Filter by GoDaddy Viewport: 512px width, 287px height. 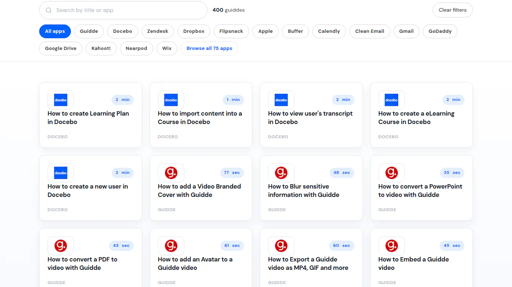pyautogui.click(x=440, y=31)
